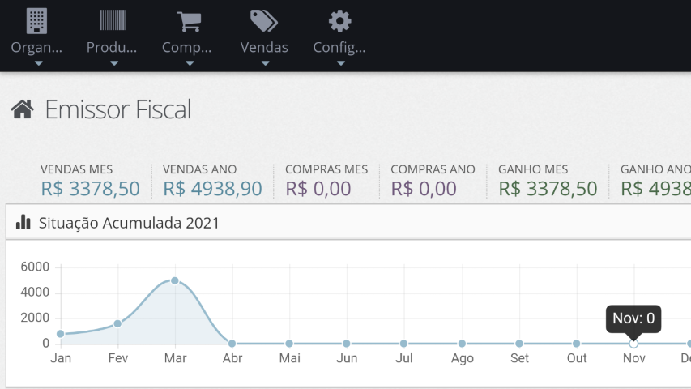Expand the Organ... dropdown caret

coord(37,63)
